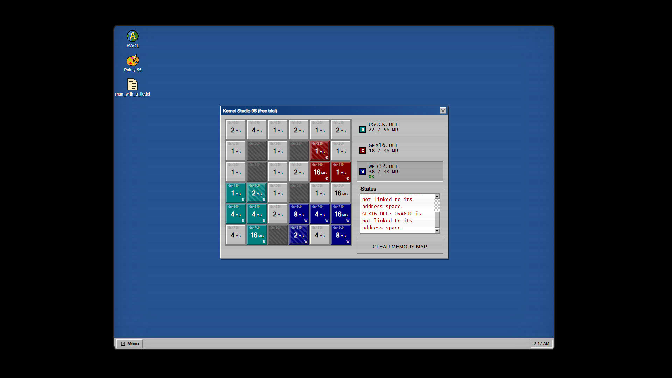672x378 pixels.
Task: Select the GFX16.DLL module label
Action: pos(383,145)
